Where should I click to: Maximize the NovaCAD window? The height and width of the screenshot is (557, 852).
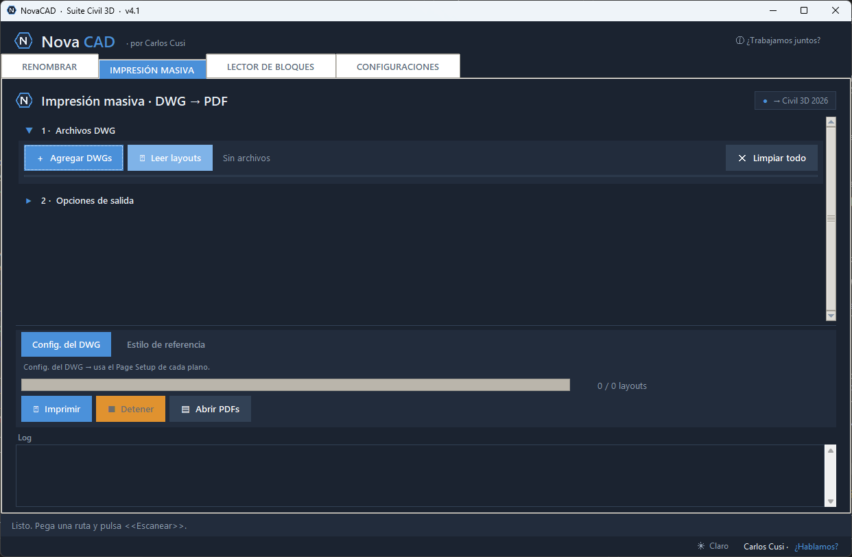point(804,10)
